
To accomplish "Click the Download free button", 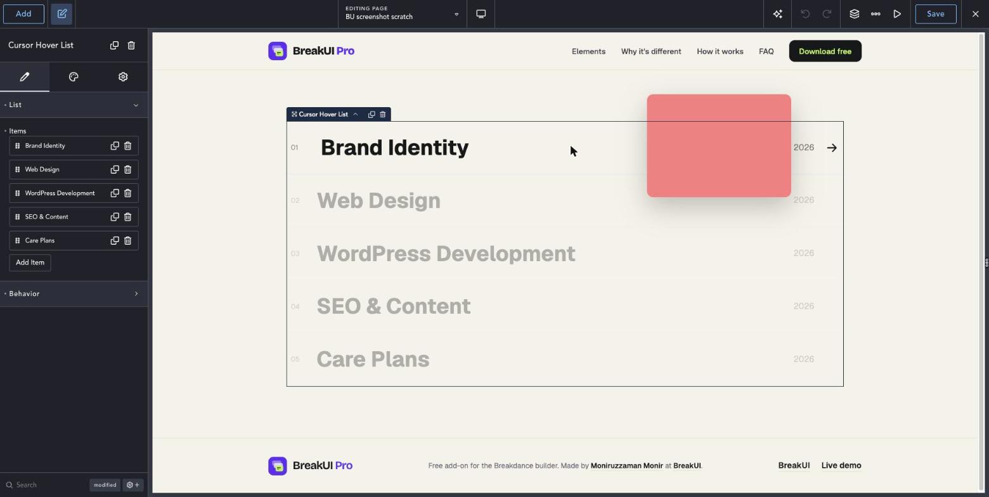I will coord(825,51).
